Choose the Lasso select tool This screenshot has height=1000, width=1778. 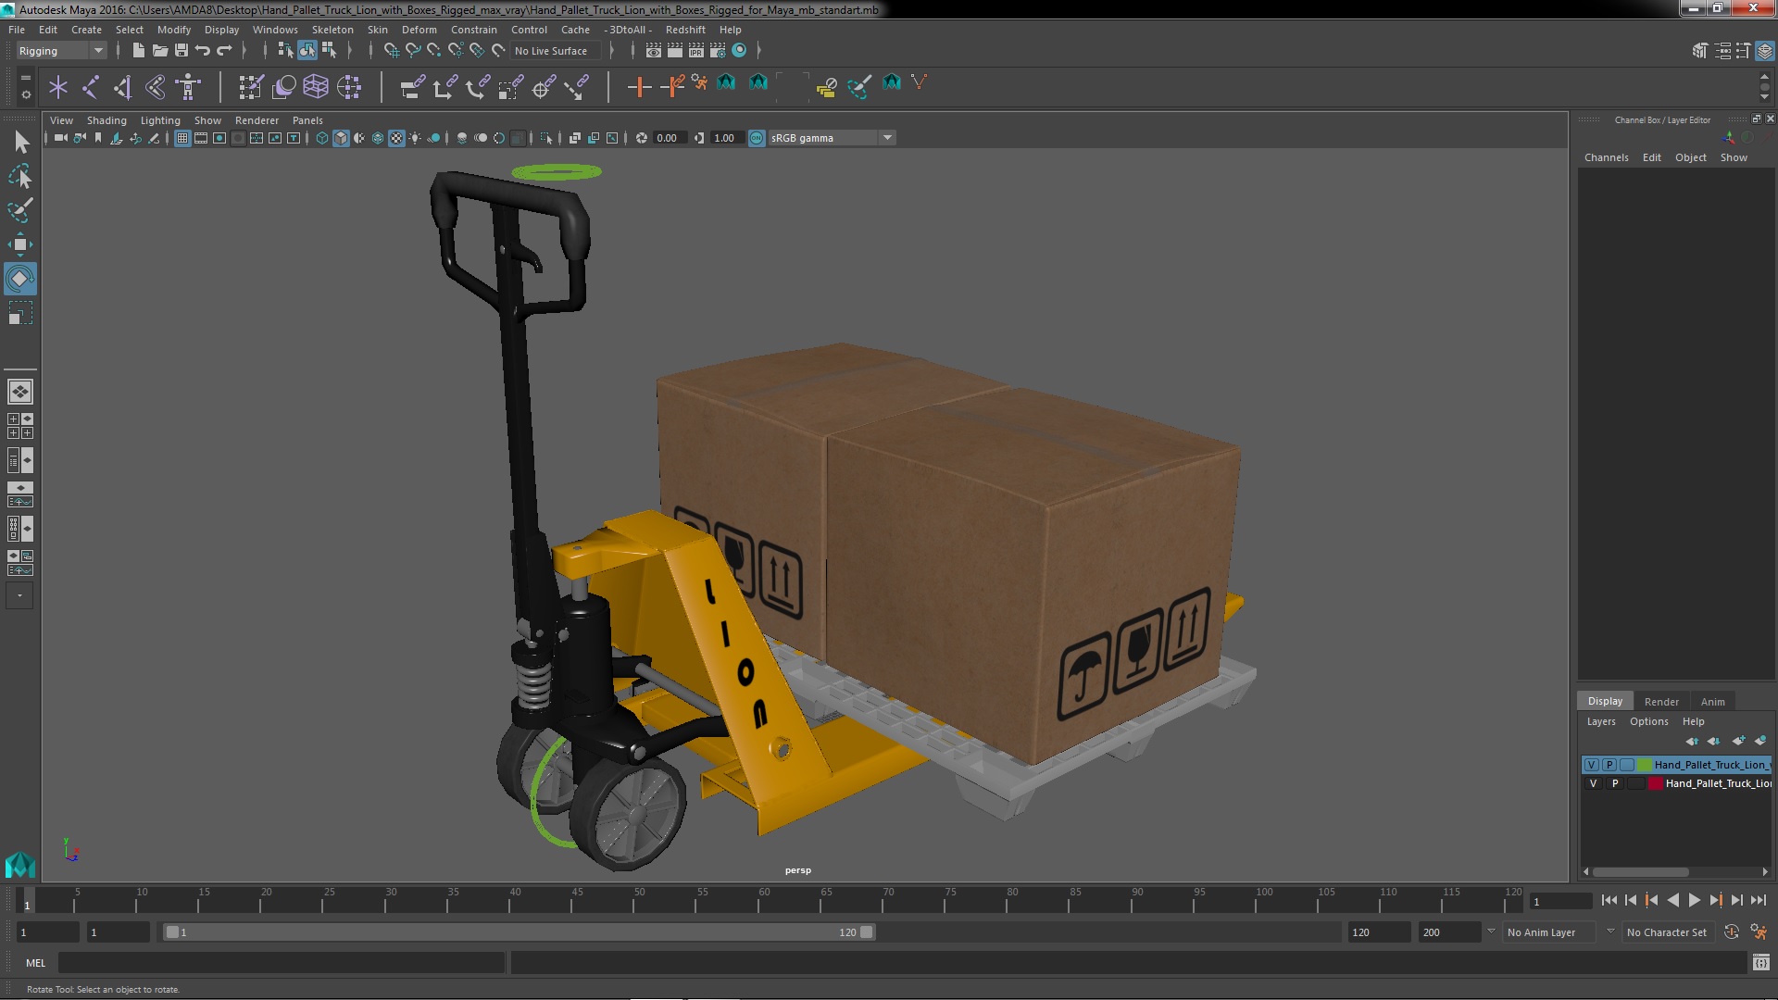point(19,176)
